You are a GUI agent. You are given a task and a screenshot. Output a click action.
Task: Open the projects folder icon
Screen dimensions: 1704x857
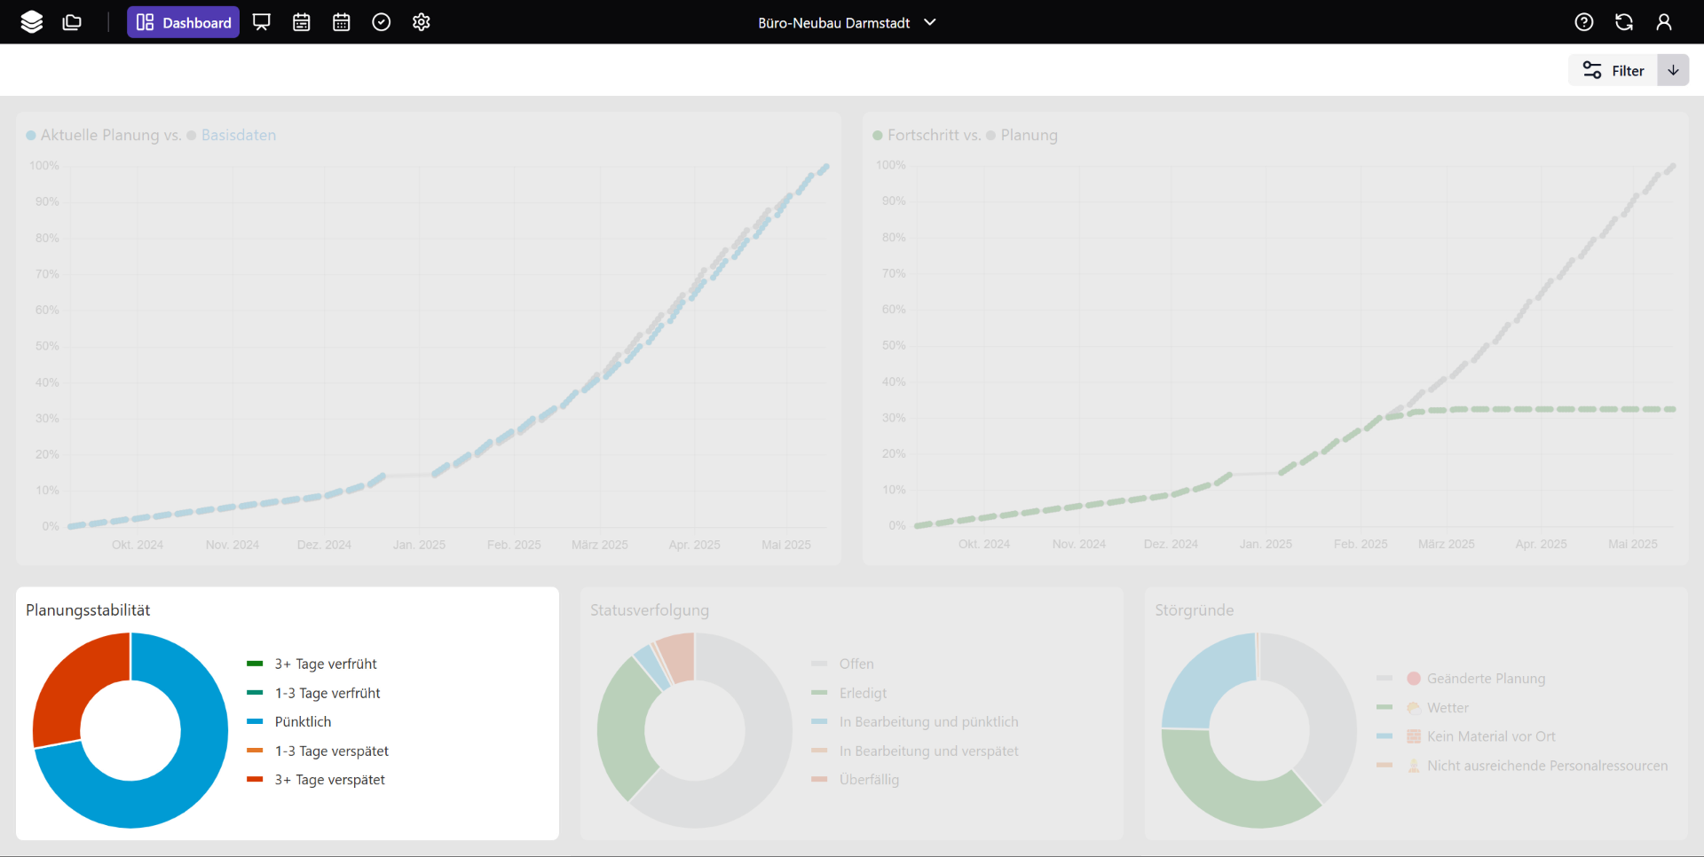(x=72, y=22)
